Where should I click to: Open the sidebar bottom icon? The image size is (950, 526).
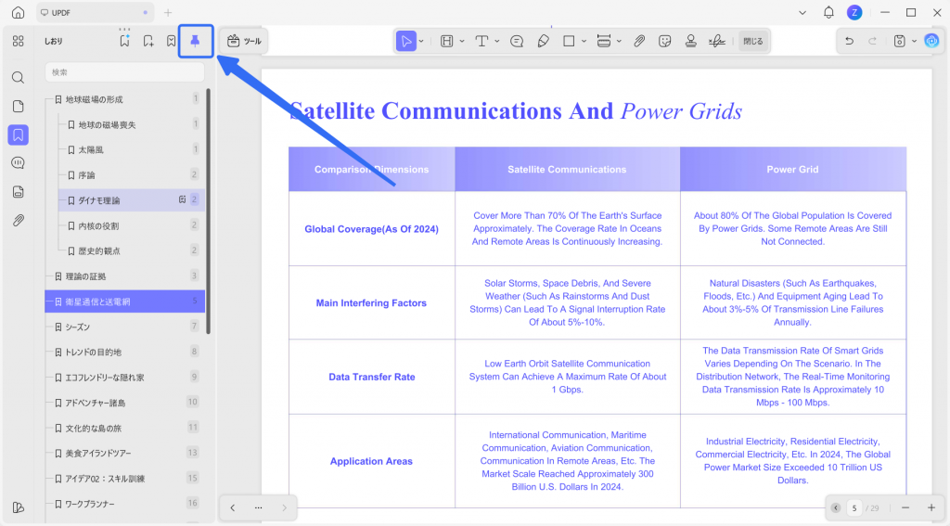[19, 507]
